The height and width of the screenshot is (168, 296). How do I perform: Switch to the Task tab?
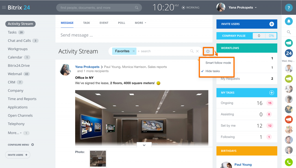(x=86, y=23)
